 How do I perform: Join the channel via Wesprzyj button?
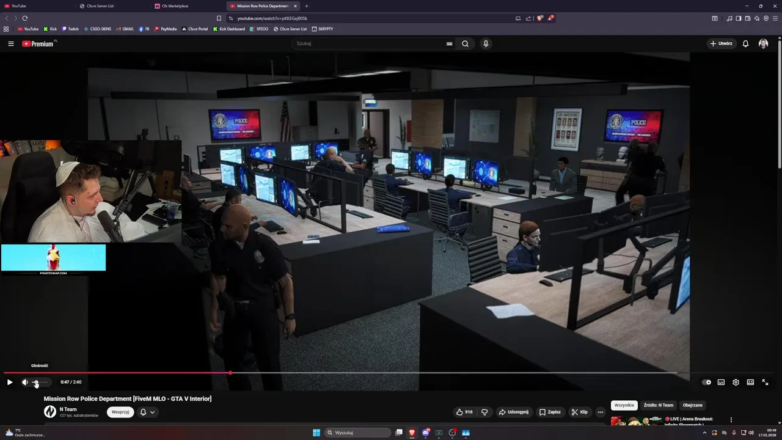pos(120,412)
